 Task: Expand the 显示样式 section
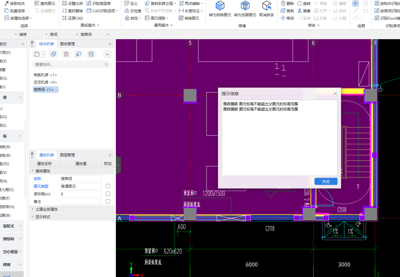33,217
